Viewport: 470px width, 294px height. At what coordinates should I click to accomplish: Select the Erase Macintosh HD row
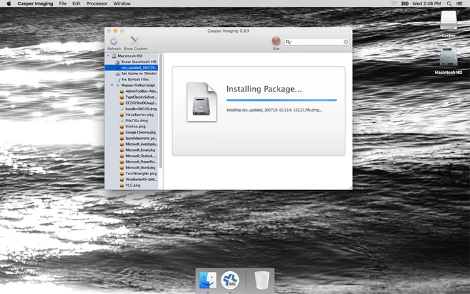point(131,62)
